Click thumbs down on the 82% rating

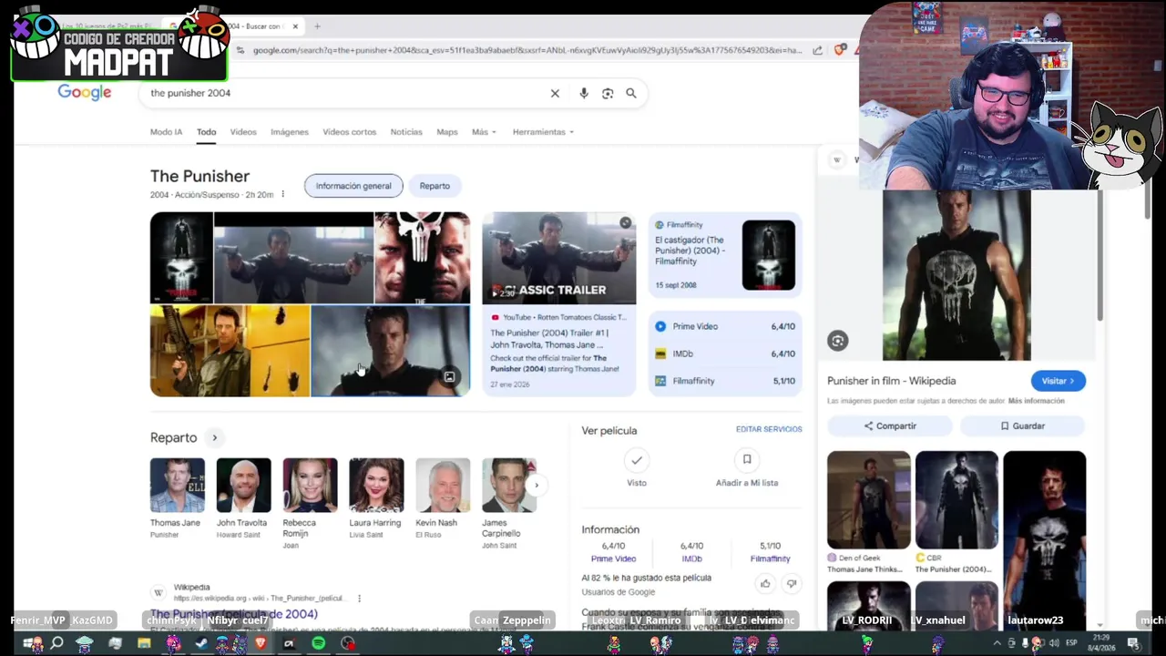click(791, 583)
